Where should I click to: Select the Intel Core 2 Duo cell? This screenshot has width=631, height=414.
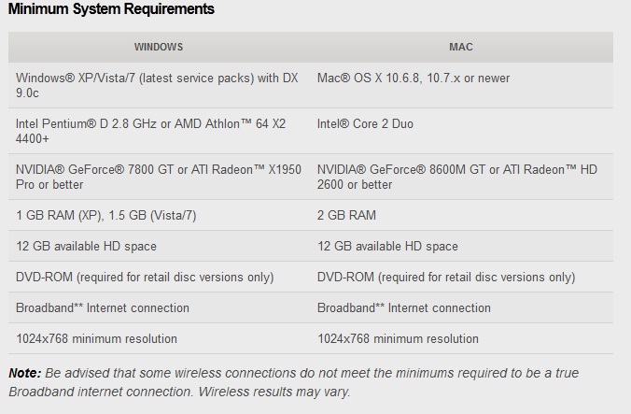pos(365,124)
